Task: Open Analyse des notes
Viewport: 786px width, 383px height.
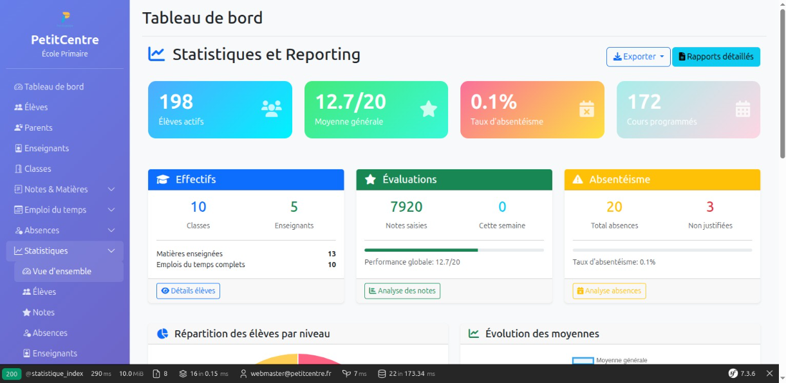Action: pyautogui.click(x=402, y=291)
